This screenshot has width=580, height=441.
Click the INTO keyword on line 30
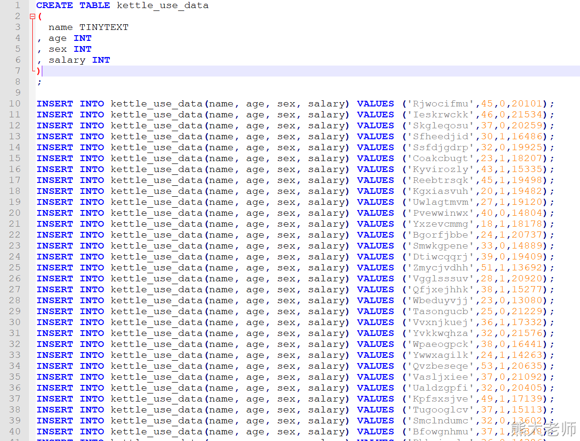pyautogui.click(x=92, y=323)
